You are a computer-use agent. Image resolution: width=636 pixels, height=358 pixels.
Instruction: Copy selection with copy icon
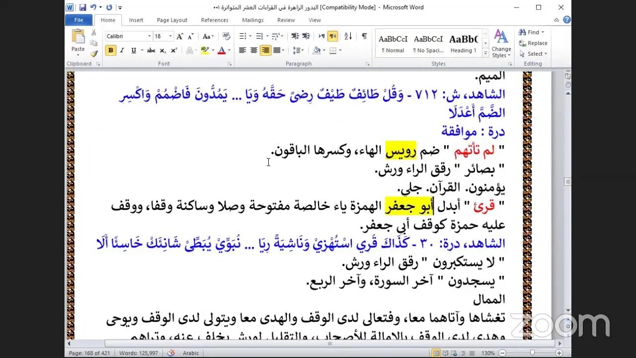coord(93,43)
